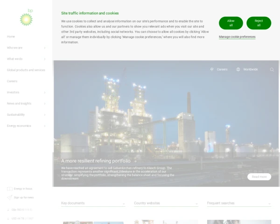
Task: Select News and insights menu item
Action: pos(19,104)
